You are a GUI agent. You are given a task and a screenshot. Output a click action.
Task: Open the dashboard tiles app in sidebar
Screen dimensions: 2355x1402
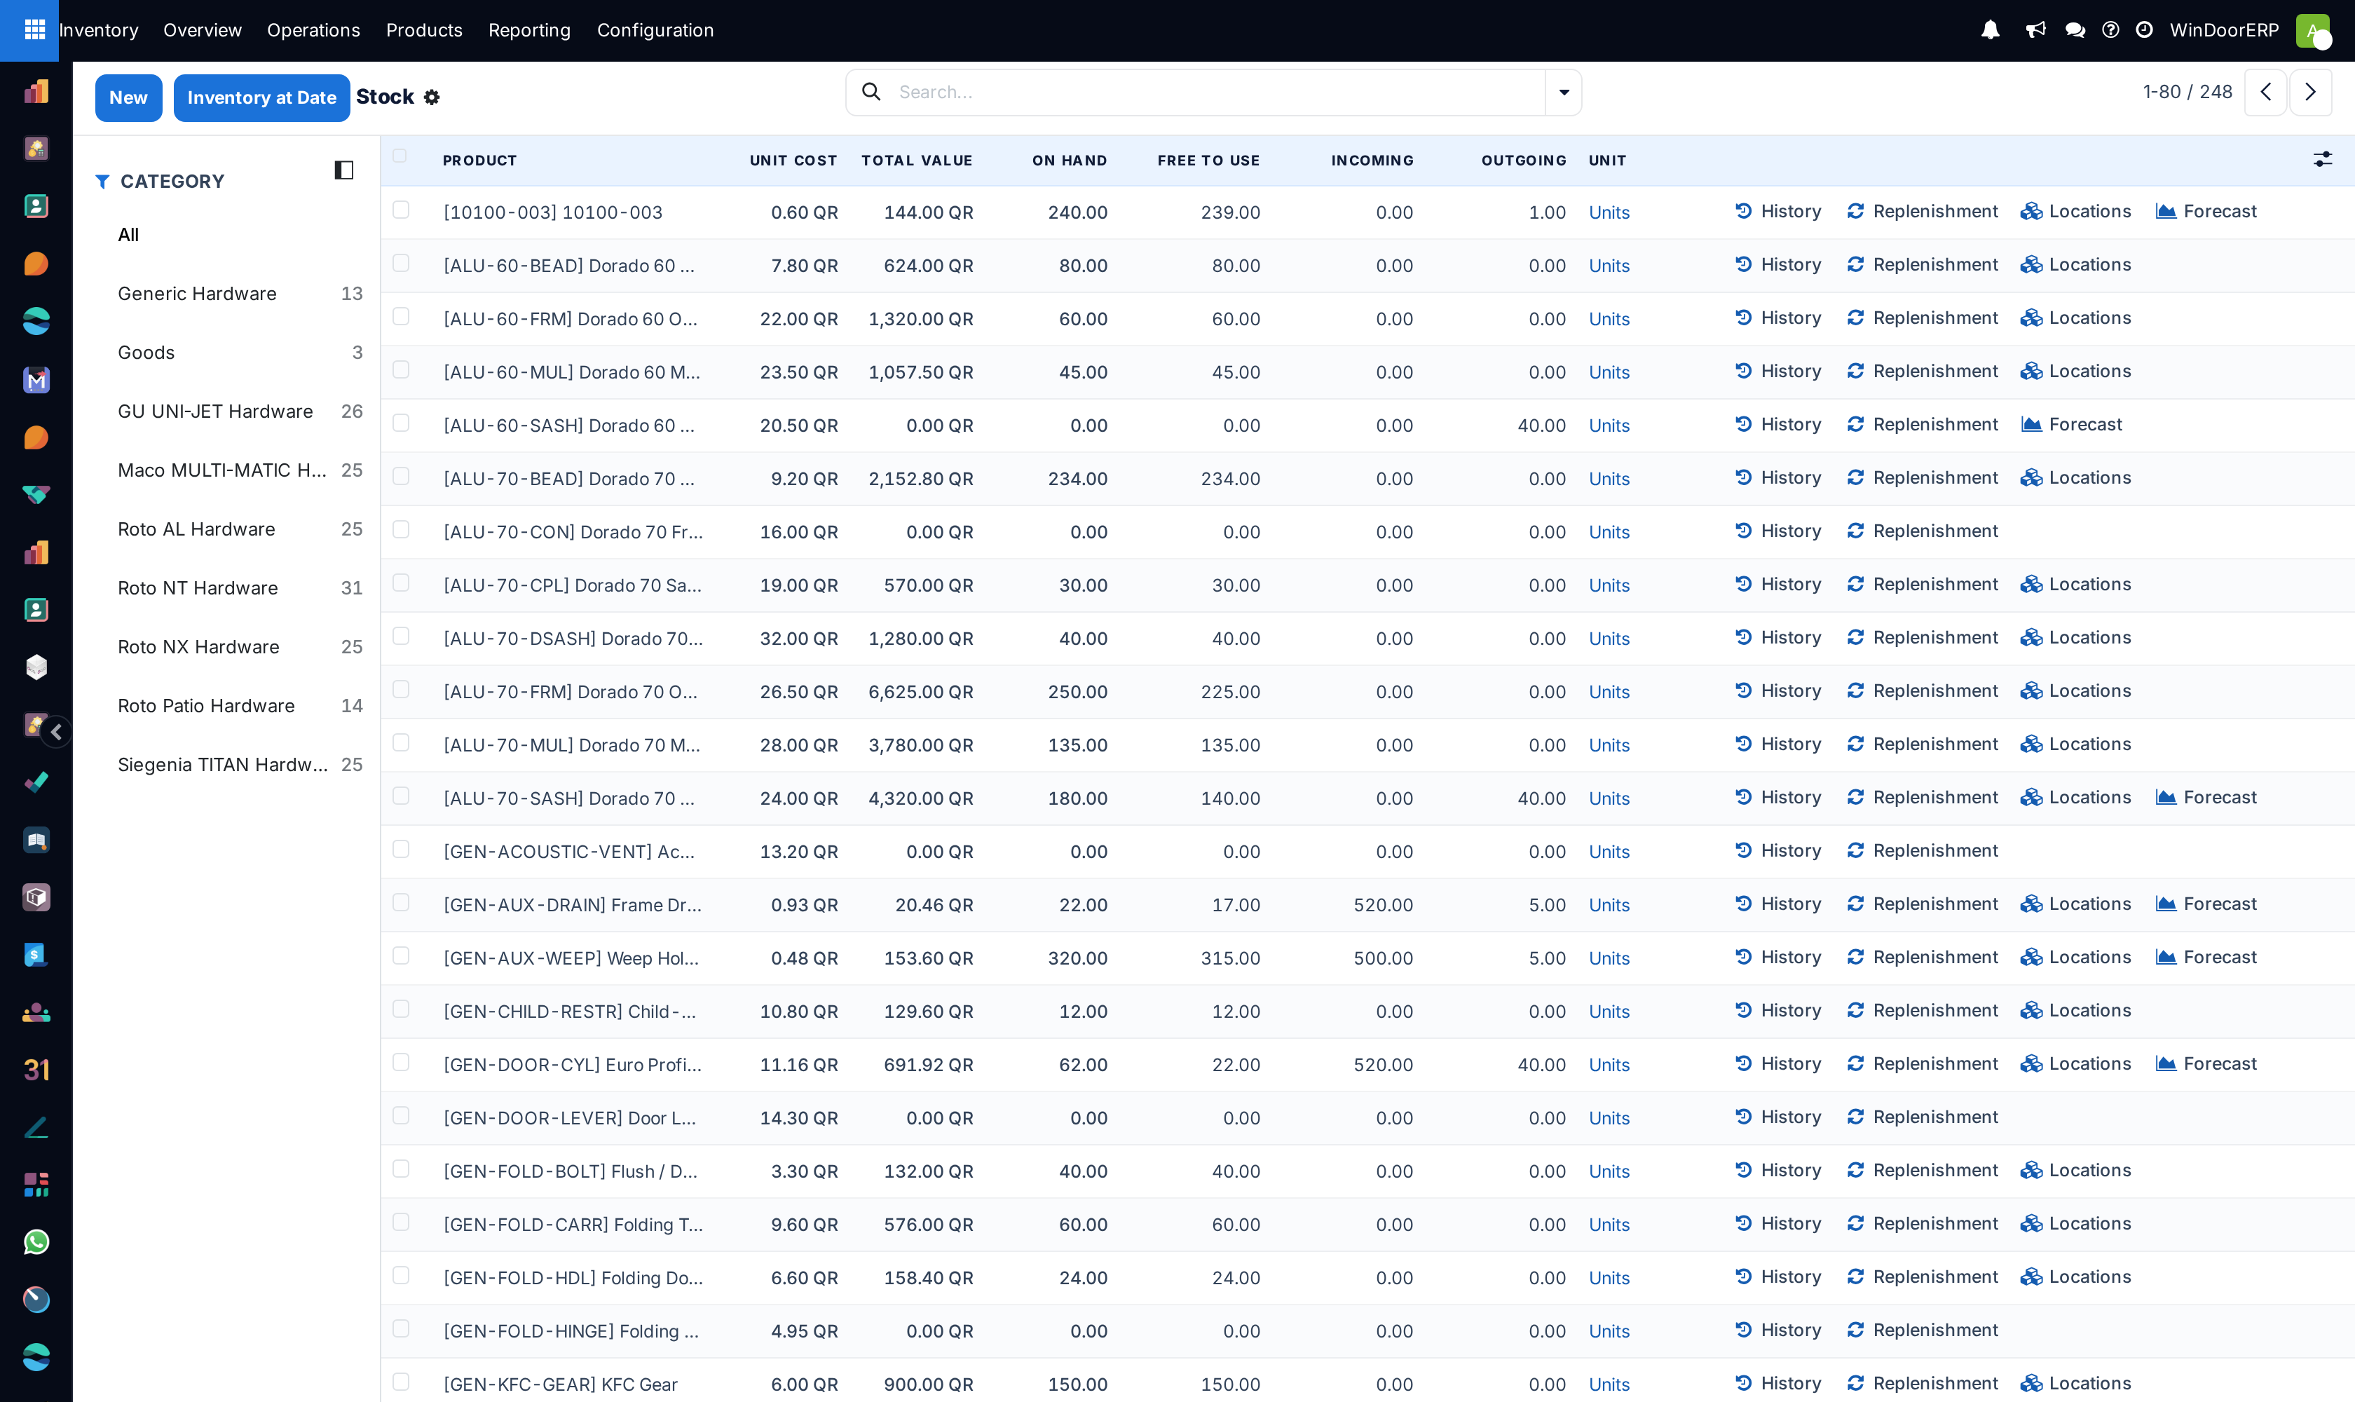(x=36, y=1184)
